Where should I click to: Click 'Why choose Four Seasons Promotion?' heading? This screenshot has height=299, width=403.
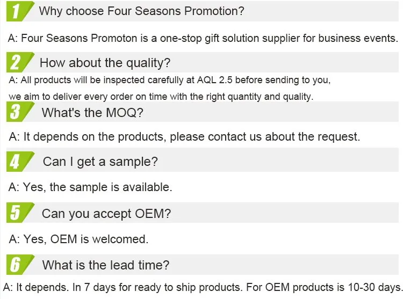pos(142,11)
